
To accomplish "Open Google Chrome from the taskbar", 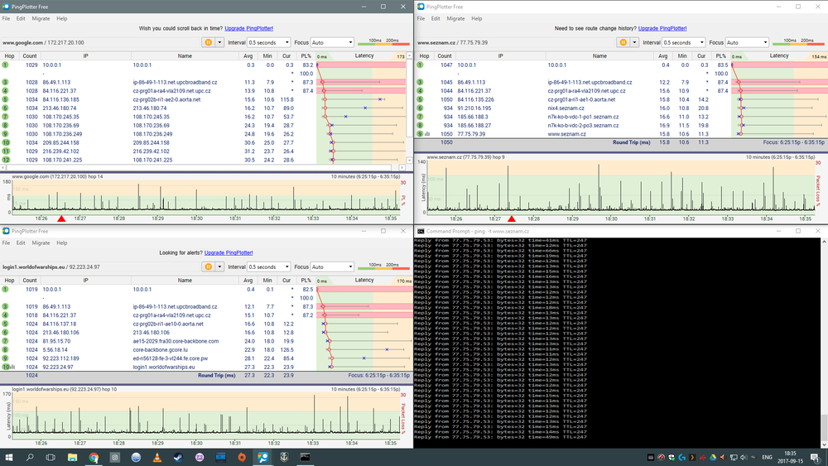I will coord(94,457).
